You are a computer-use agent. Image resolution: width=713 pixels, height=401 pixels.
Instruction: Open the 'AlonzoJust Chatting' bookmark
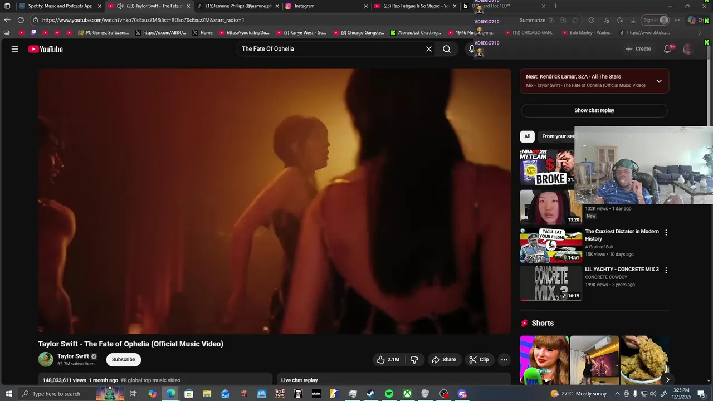(x=416, y=33)
